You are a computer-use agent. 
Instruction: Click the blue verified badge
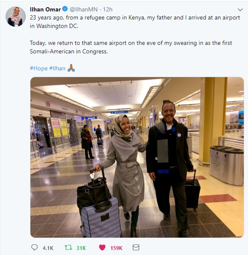point(65,9)
